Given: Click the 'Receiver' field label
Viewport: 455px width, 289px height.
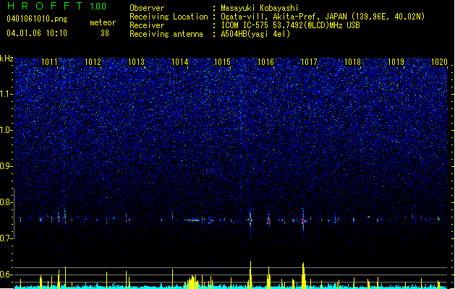Looking at the screenshot, I should (147, 25).
